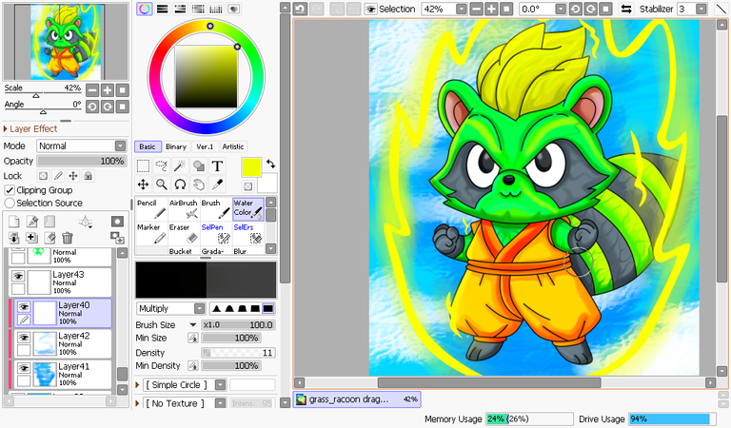Show the HSV slider panel
This screenshot has height=428, width=731.
point(180,9)
